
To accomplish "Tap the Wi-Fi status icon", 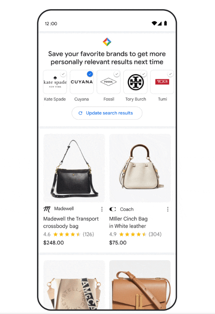I will pos(154,23).
